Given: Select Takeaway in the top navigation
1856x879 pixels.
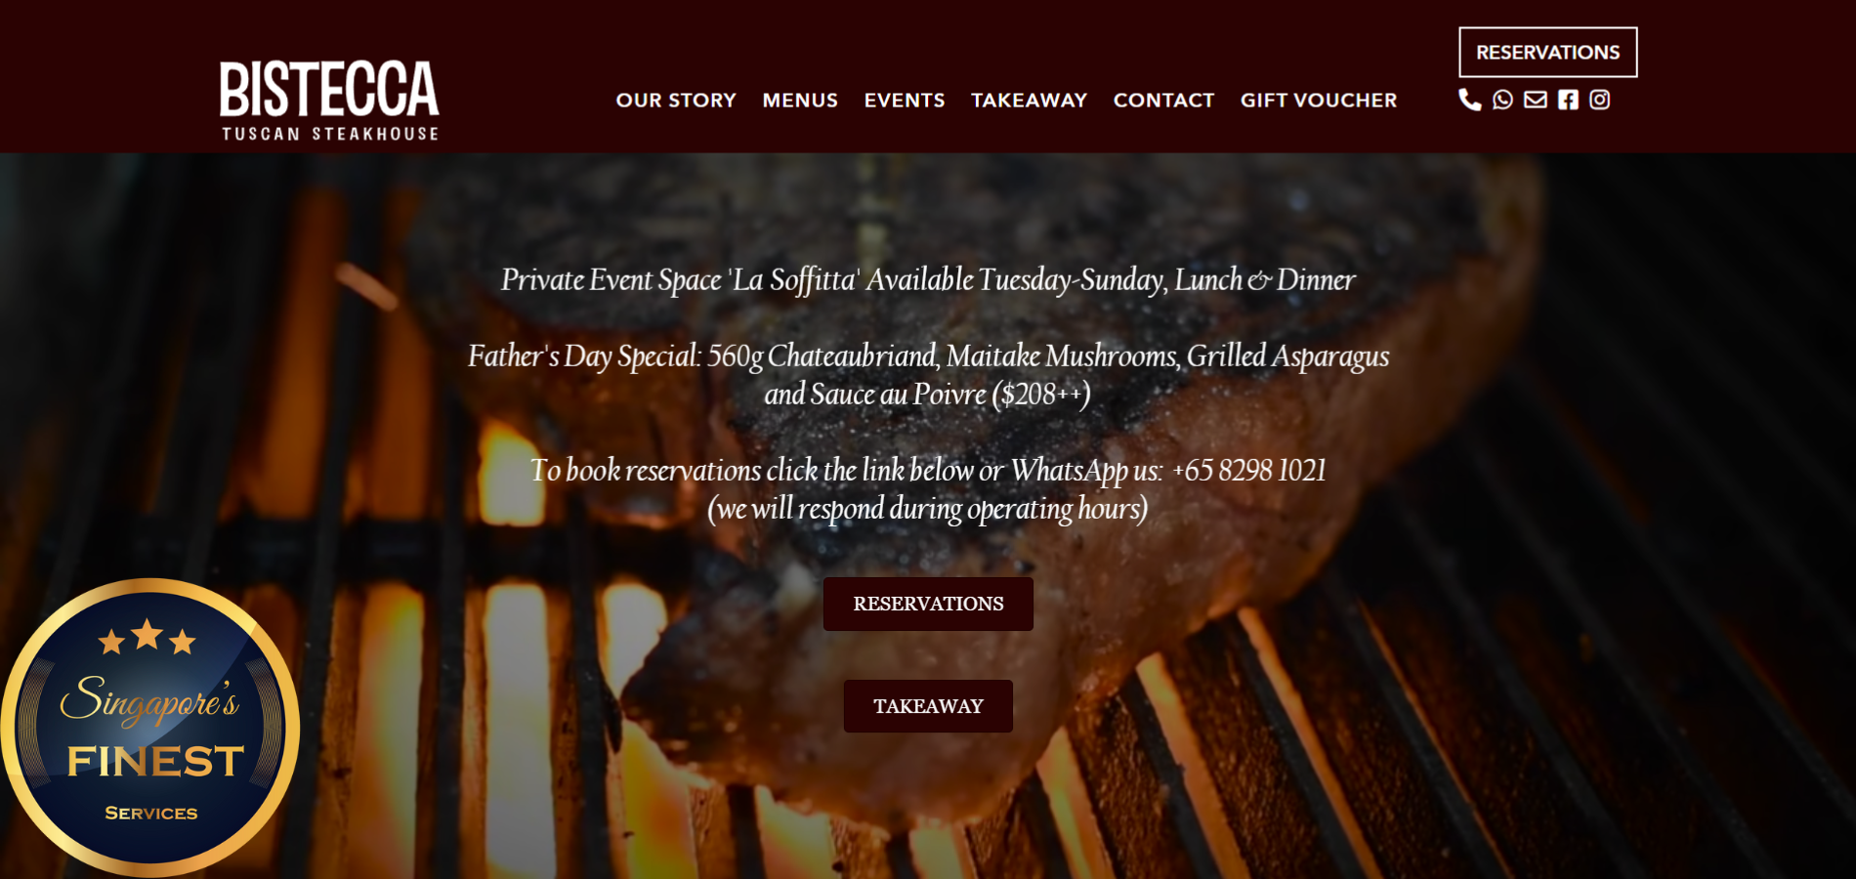Looking at the screenshot, I should pos(1029,101).
